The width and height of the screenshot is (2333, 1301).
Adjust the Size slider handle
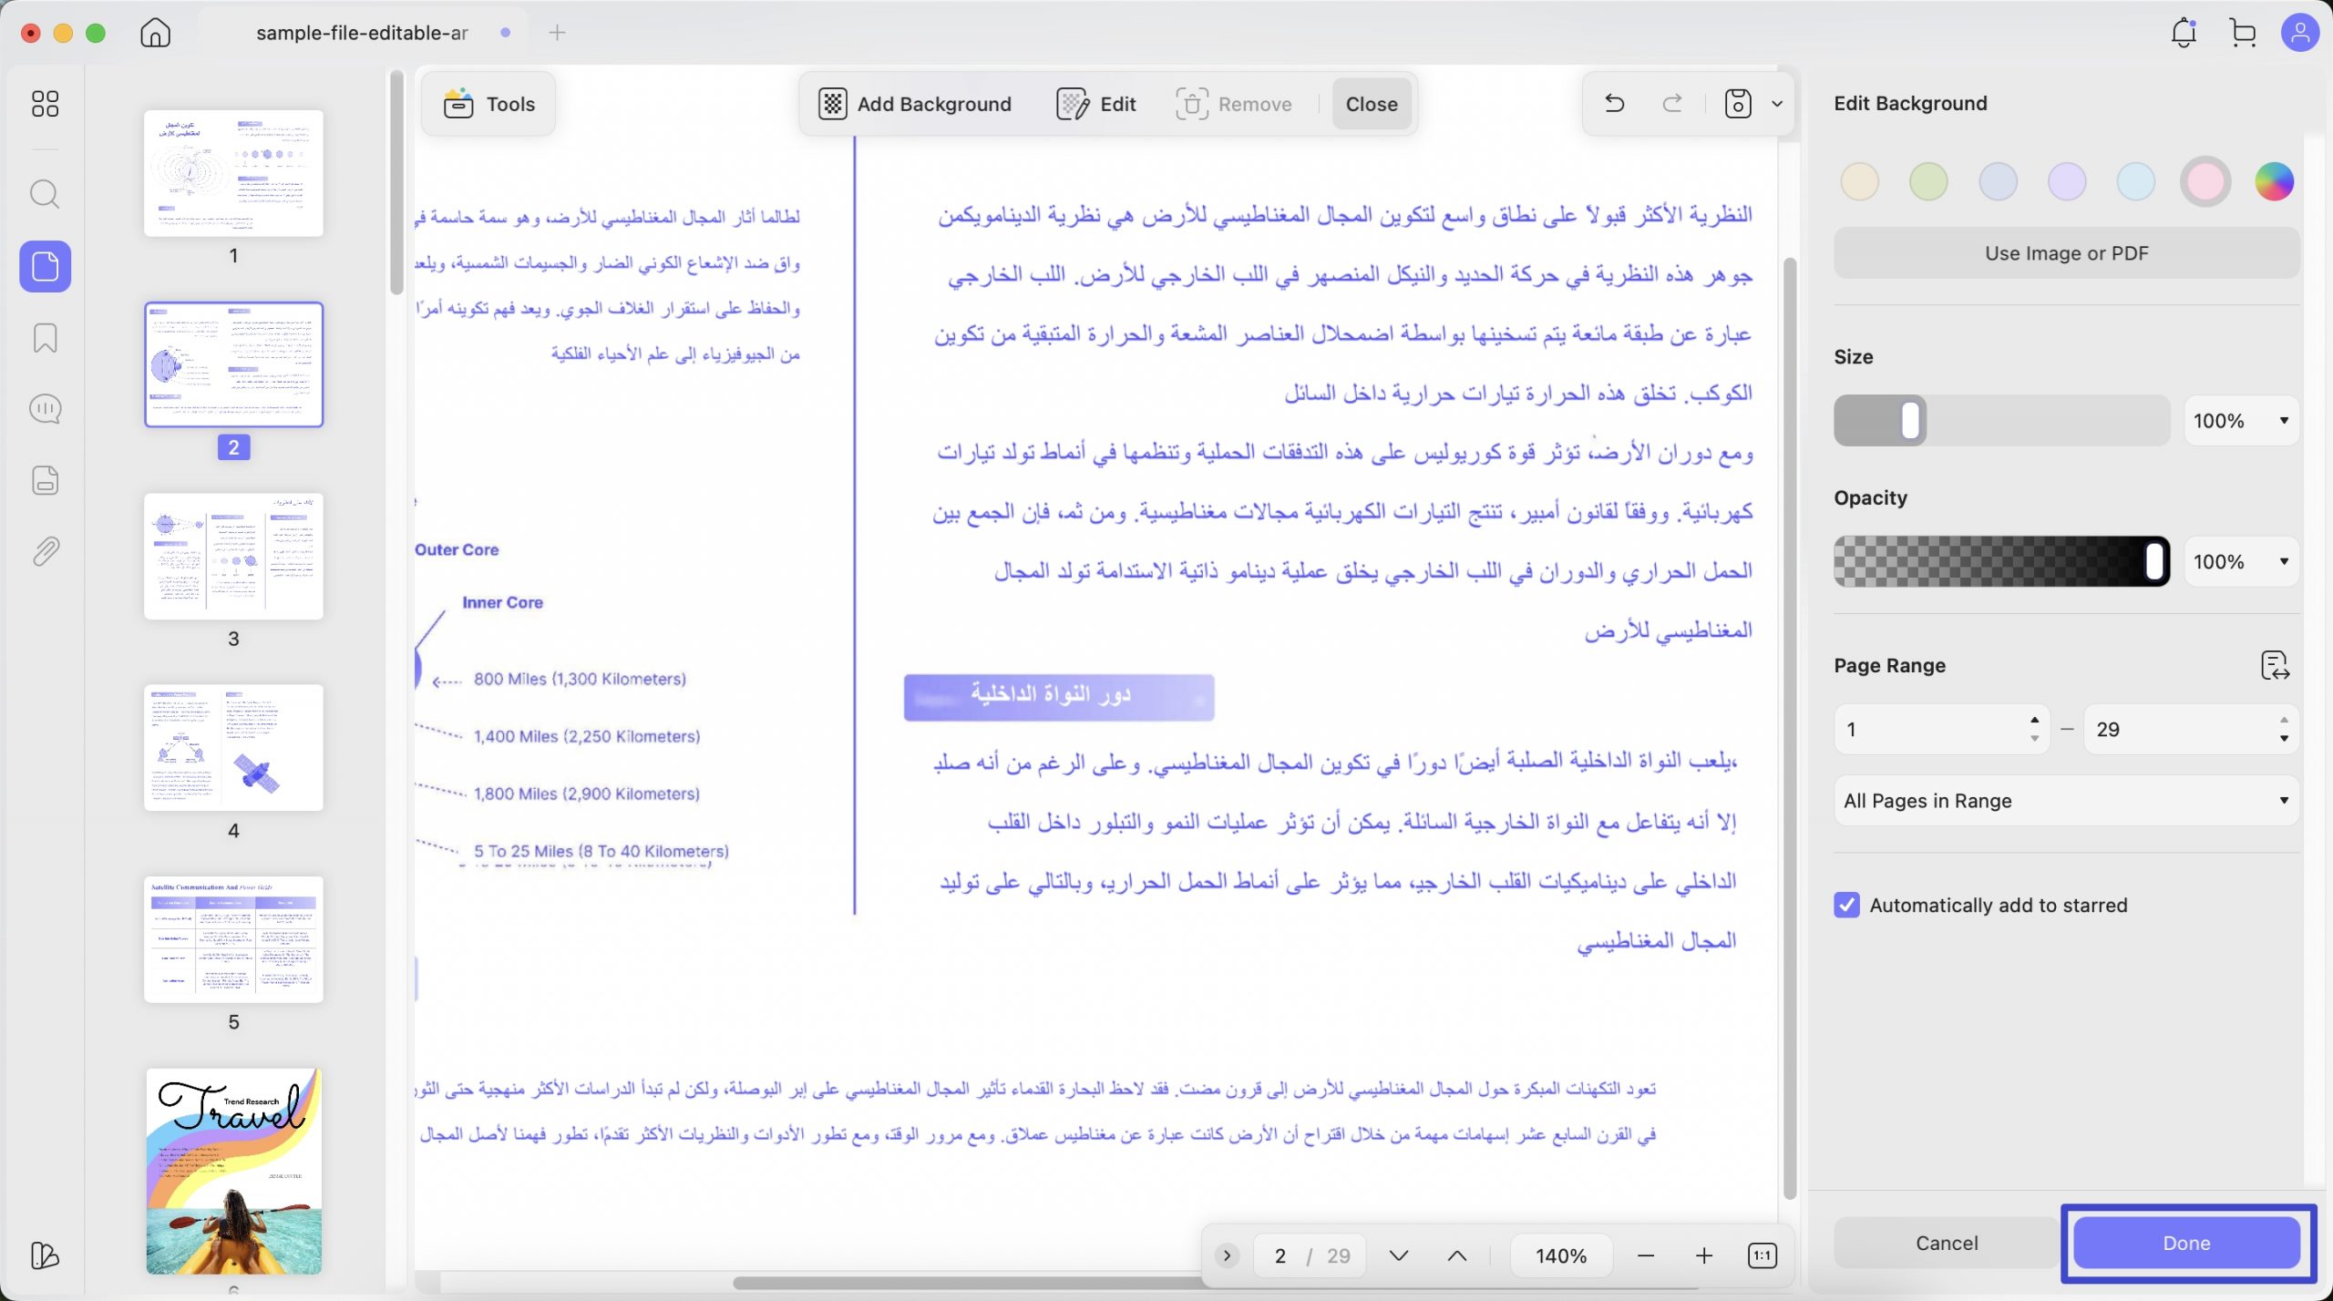1910,421
